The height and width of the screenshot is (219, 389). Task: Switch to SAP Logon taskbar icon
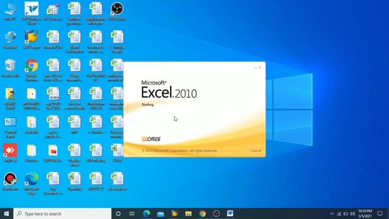click(174, 214)
